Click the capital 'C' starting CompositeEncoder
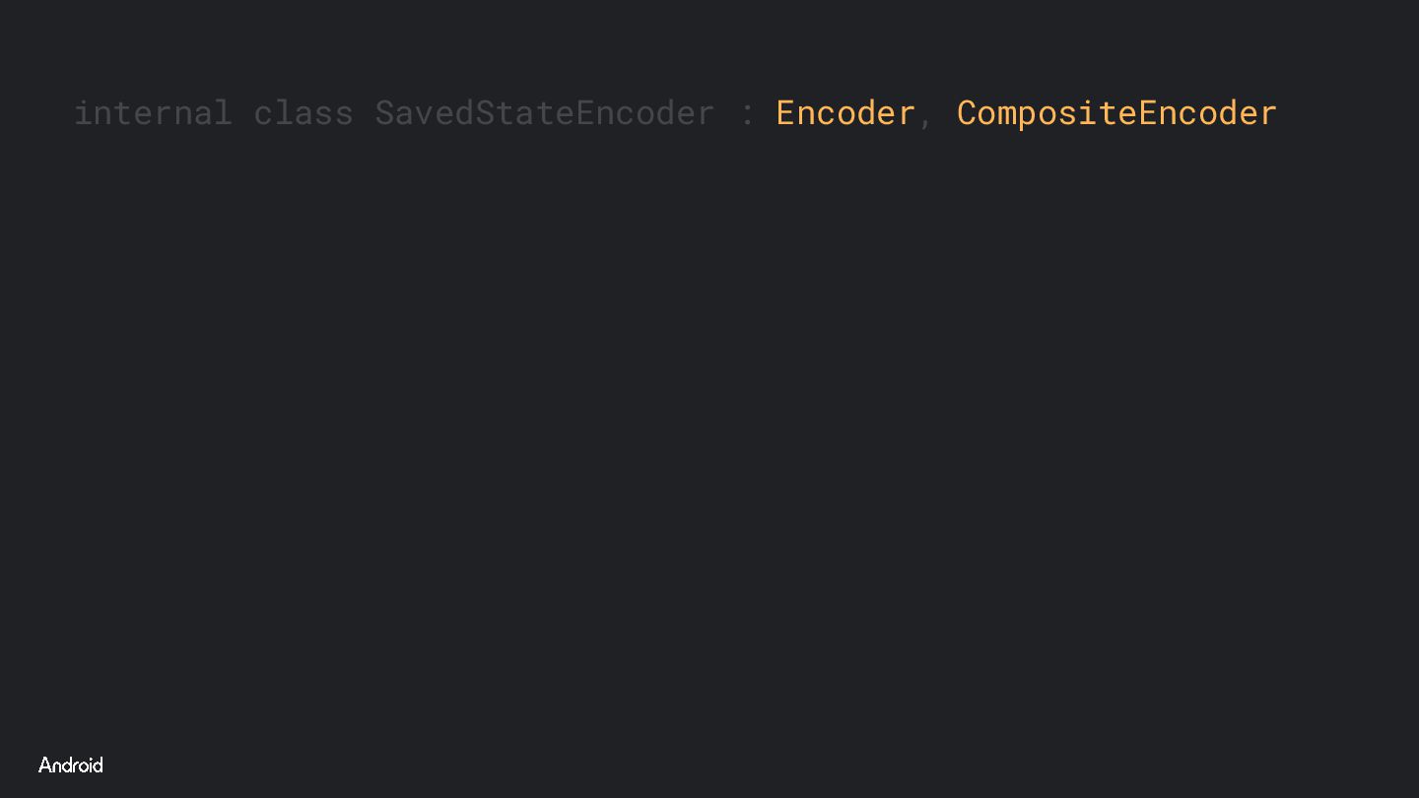 [x=967, y=113]
